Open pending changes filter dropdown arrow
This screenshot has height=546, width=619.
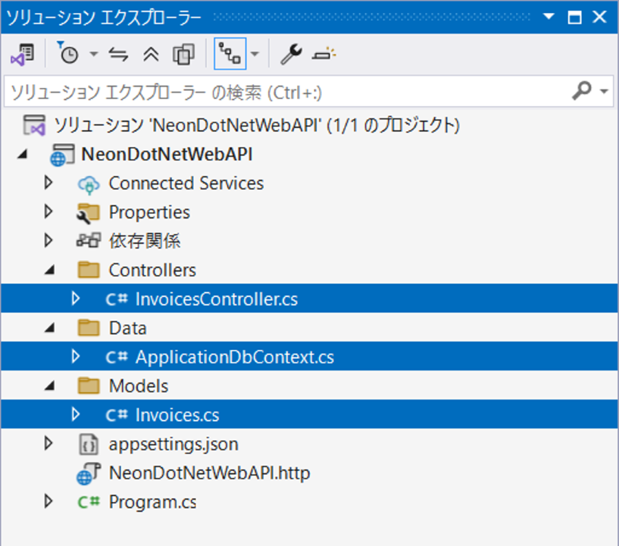click(94, 55)
